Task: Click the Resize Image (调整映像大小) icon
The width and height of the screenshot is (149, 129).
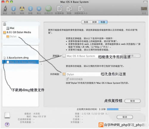Action: coord(81,9)
